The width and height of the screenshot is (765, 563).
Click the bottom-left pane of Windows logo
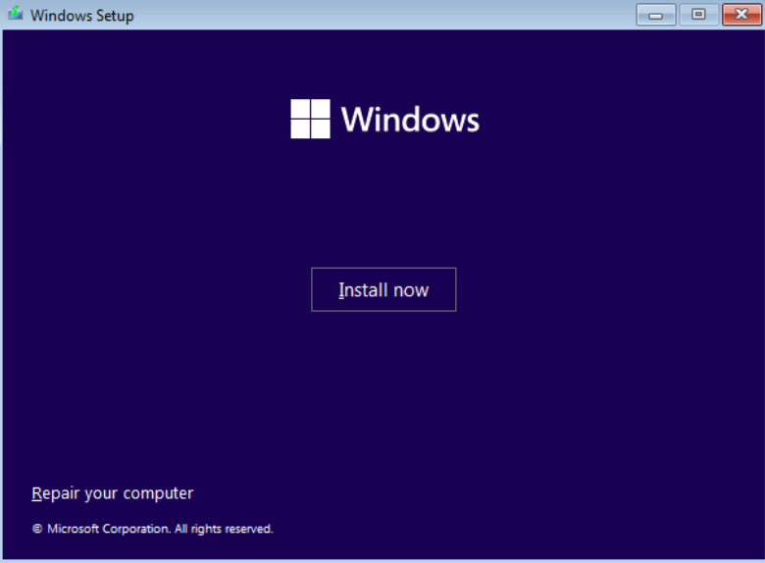pyautogui.click(x=300, y=128)
